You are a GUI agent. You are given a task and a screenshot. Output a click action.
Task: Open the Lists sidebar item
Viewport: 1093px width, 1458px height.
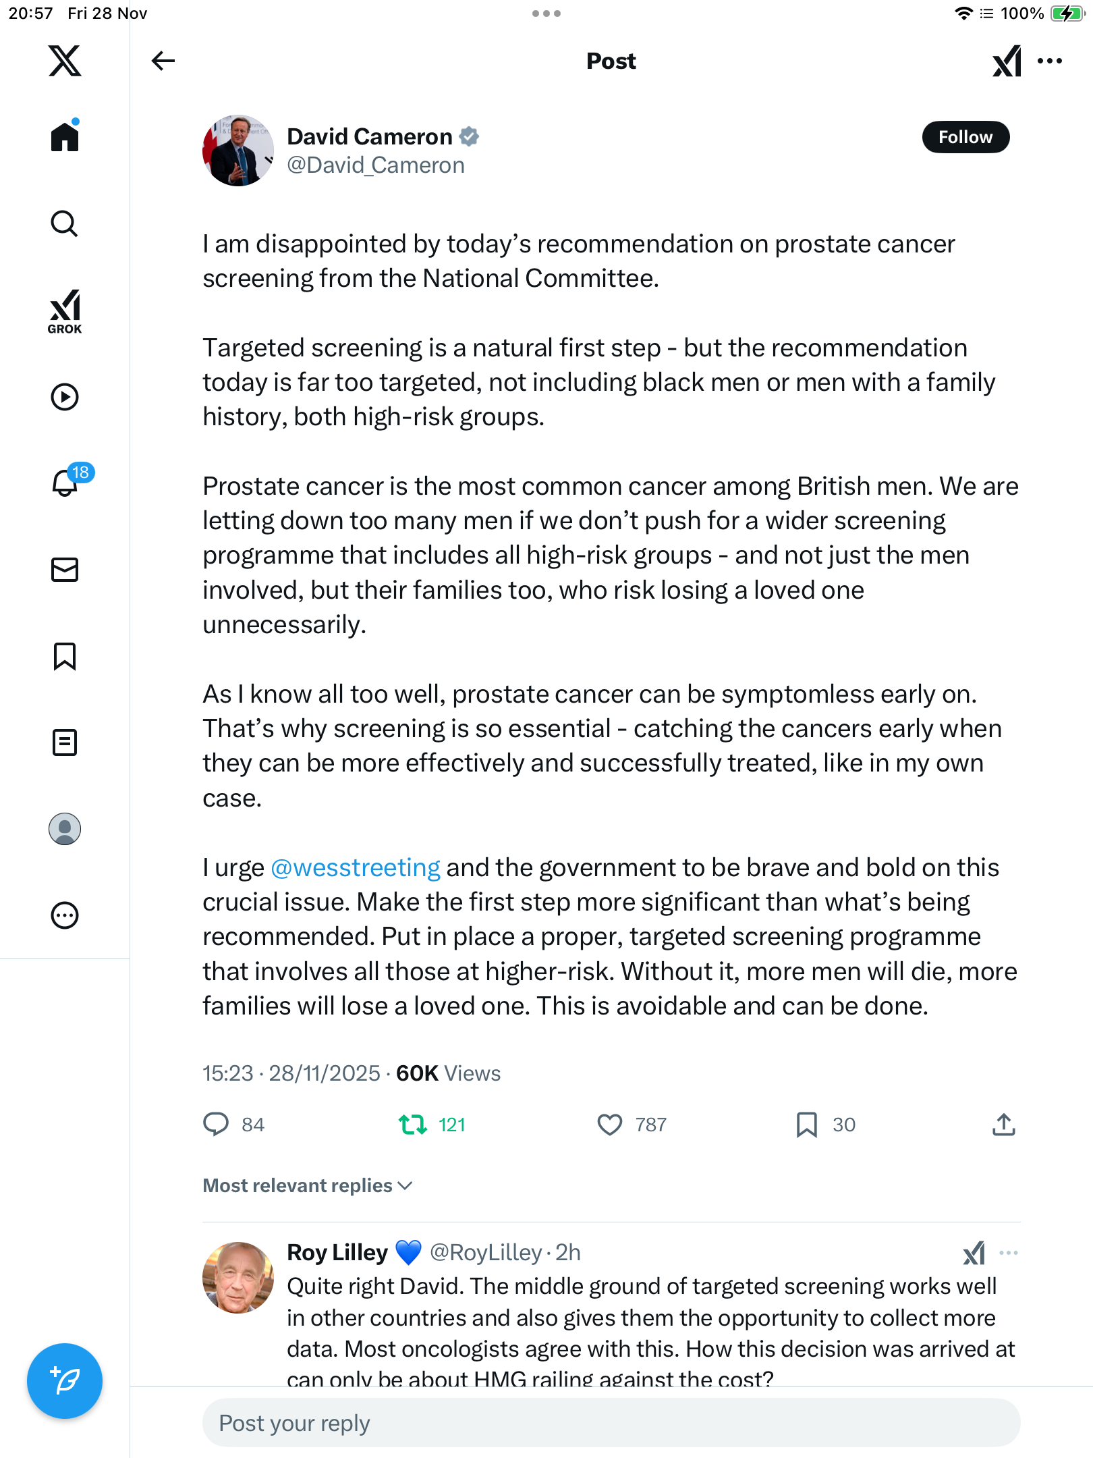click(x=65, y=742)
